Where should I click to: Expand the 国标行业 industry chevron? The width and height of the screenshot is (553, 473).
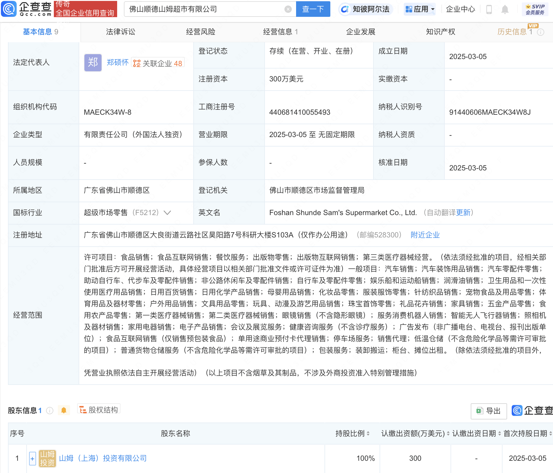coord(167,213)
